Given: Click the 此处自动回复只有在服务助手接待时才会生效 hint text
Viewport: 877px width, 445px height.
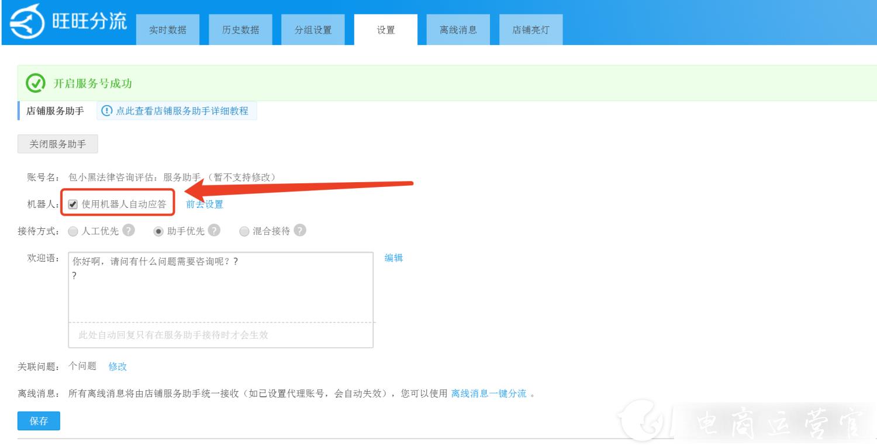Looking at the screenshot, I should click(174, 335).
